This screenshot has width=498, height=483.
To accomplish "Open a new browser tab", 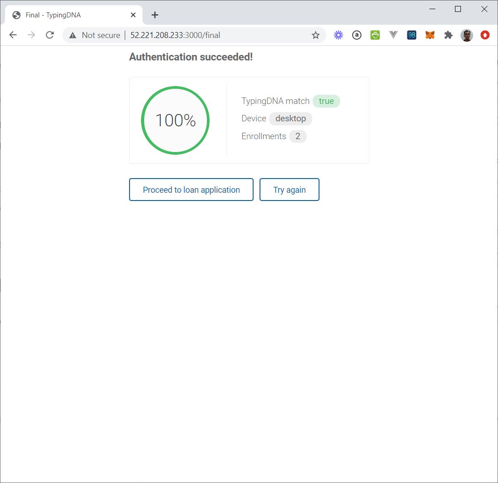I will tap(155, 15).
